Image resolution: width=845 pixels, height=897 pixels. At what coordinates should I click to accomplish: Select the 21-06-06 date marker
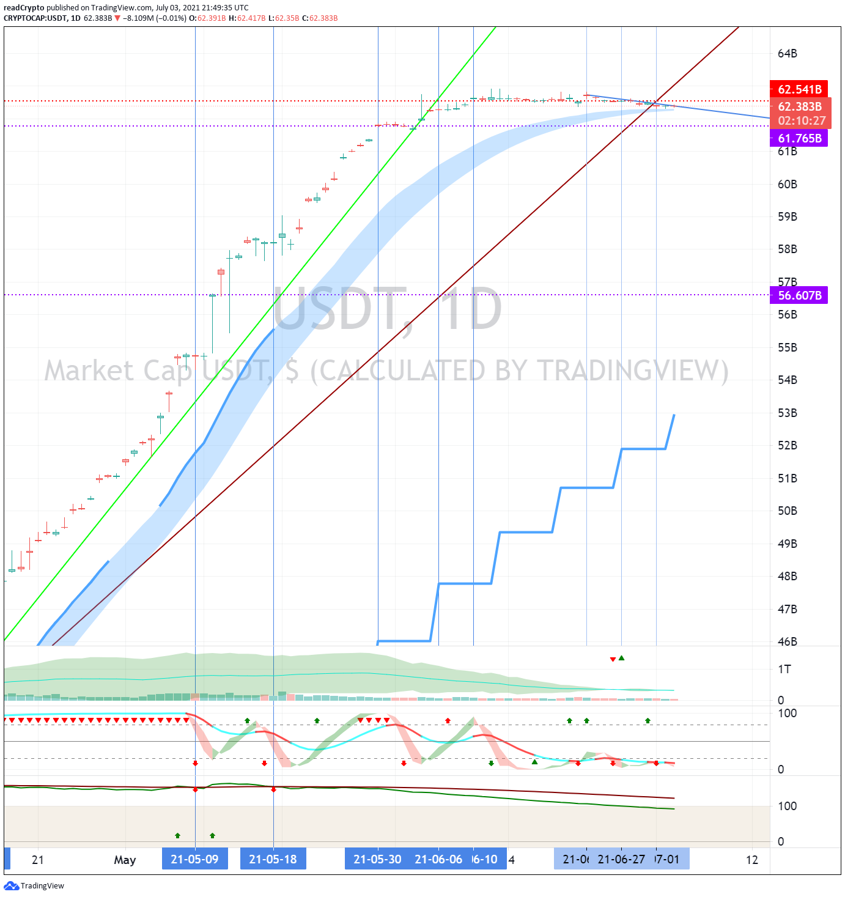pos(438,859)
